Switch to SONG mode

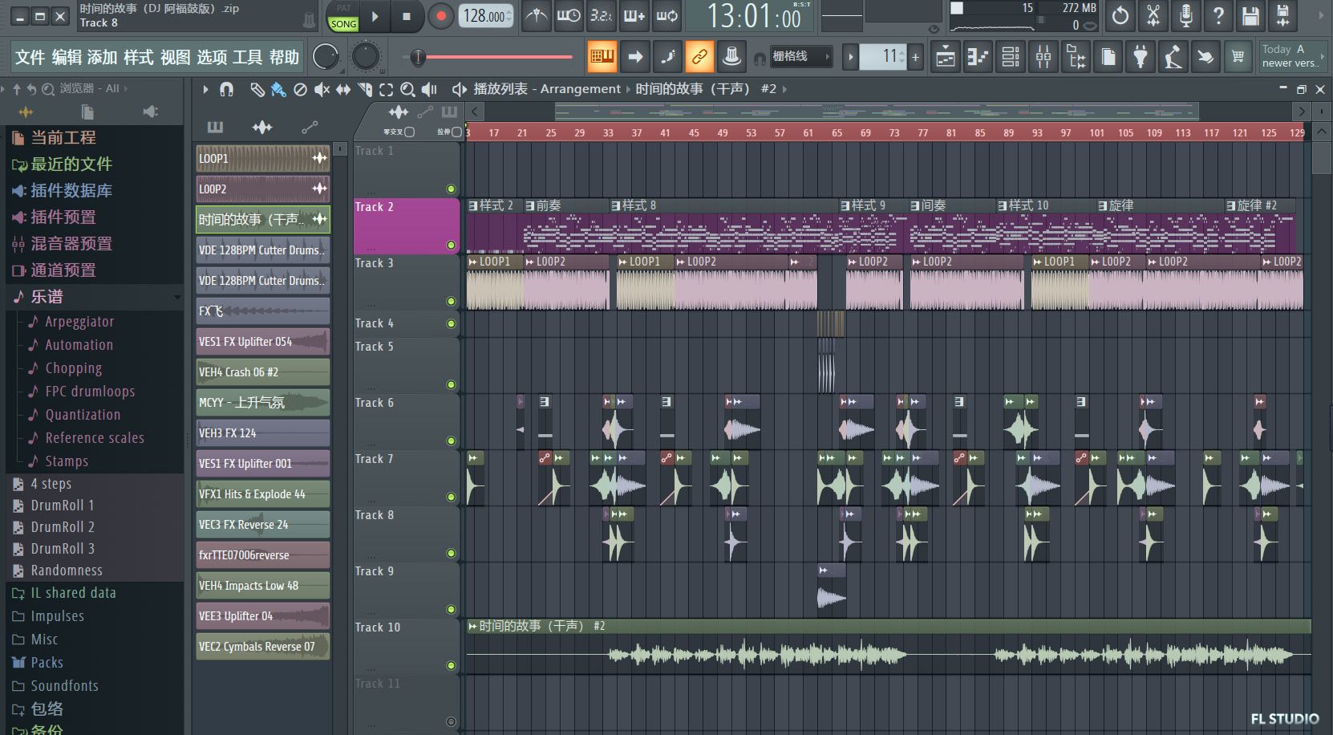coord(343,24)
